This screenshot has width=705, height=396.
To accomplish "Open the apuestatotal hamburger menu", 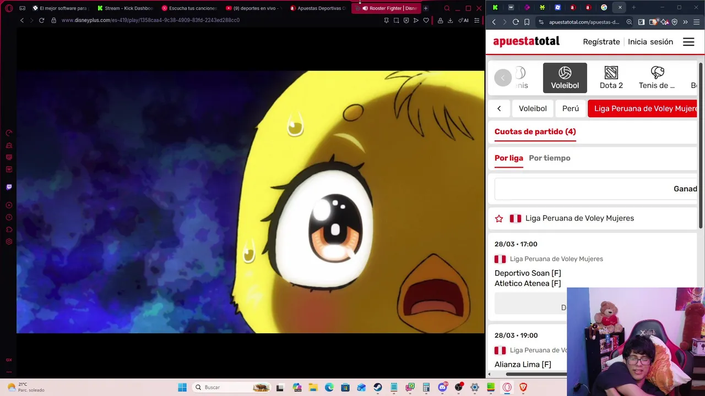I will pos(688,42).
